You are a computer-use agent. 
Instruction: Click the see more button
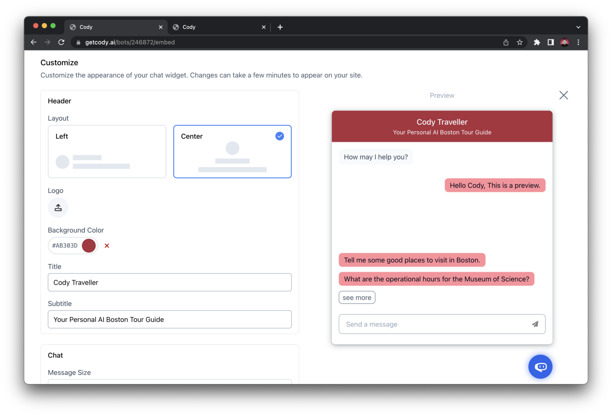tap(357, 297)
